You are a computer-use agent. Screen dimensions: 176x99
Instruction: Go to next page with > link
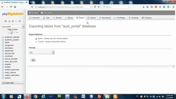click(x=14, y=32)
